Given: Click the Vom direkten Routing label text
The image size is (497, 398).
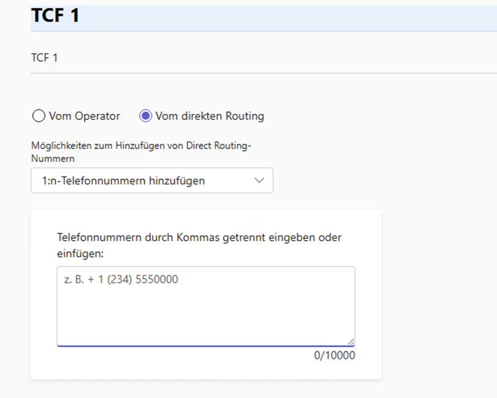Looking at the screenshot, I should point(210,116).
